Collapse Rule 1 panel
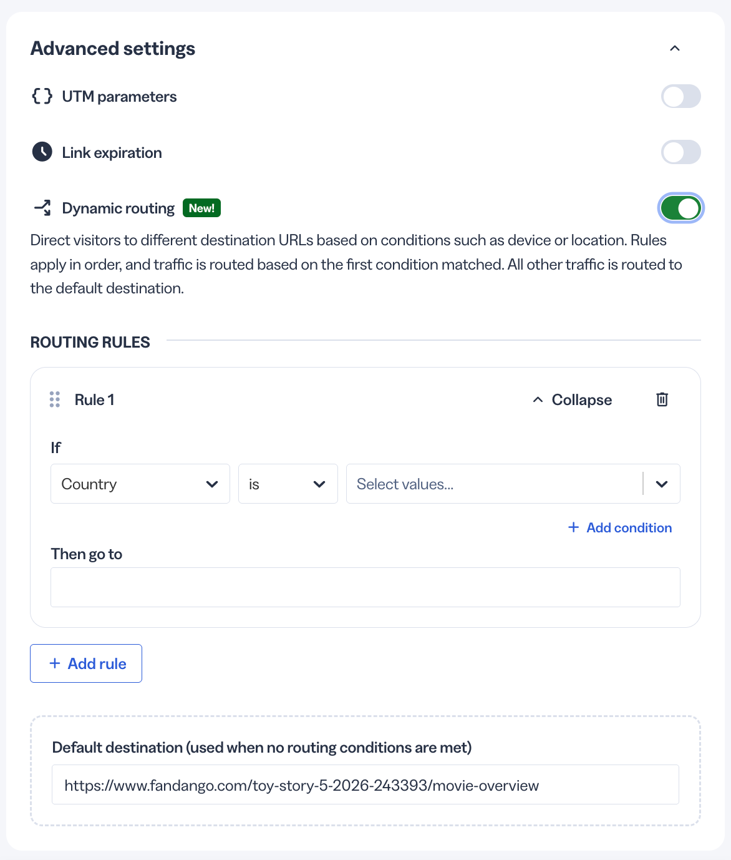This screenshot has width=731, height=860. [x=572, y=399]
